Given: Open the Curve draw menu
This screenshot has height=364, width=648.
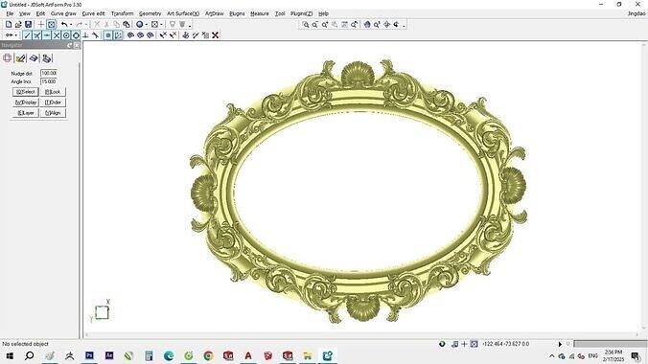Looking at the screenshot, I should pyautogui.click(x=63, y=13).
